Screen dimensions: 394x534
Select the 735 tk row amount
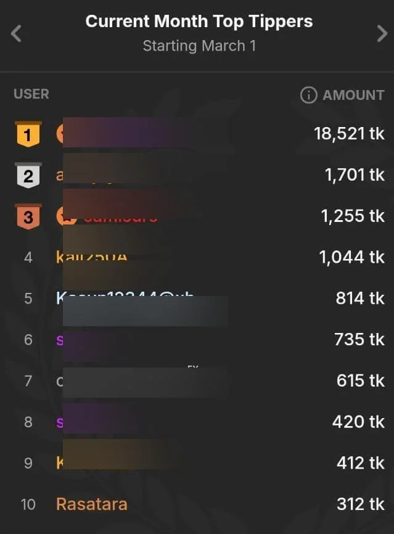(x=359, y=340)
